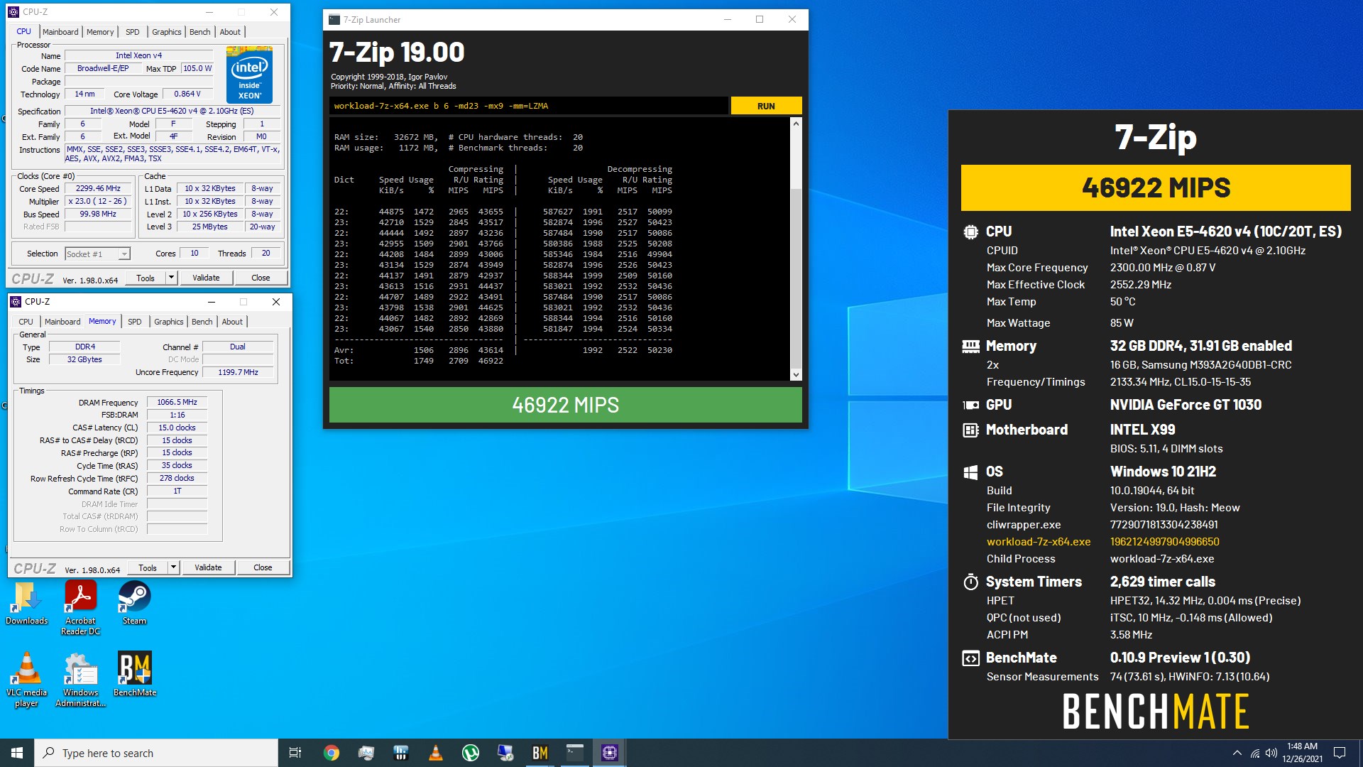Image resolution: width=1363 pixels, height=767 pixels.
Task: Click the DRAM Frequency value 1066.5 MHz
Action: pos(177,402)
